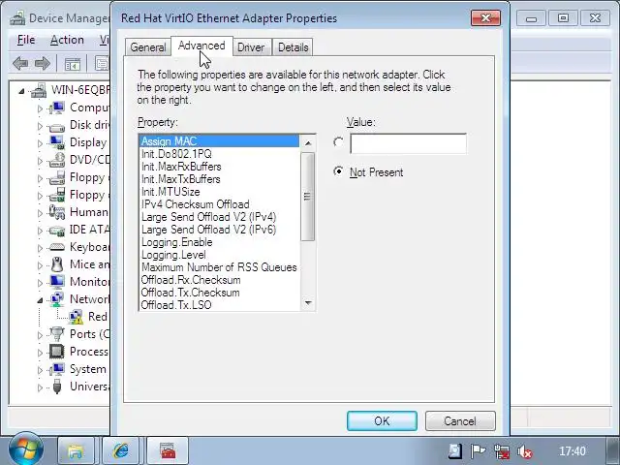Select the Assign MAC property

[220, 141]
